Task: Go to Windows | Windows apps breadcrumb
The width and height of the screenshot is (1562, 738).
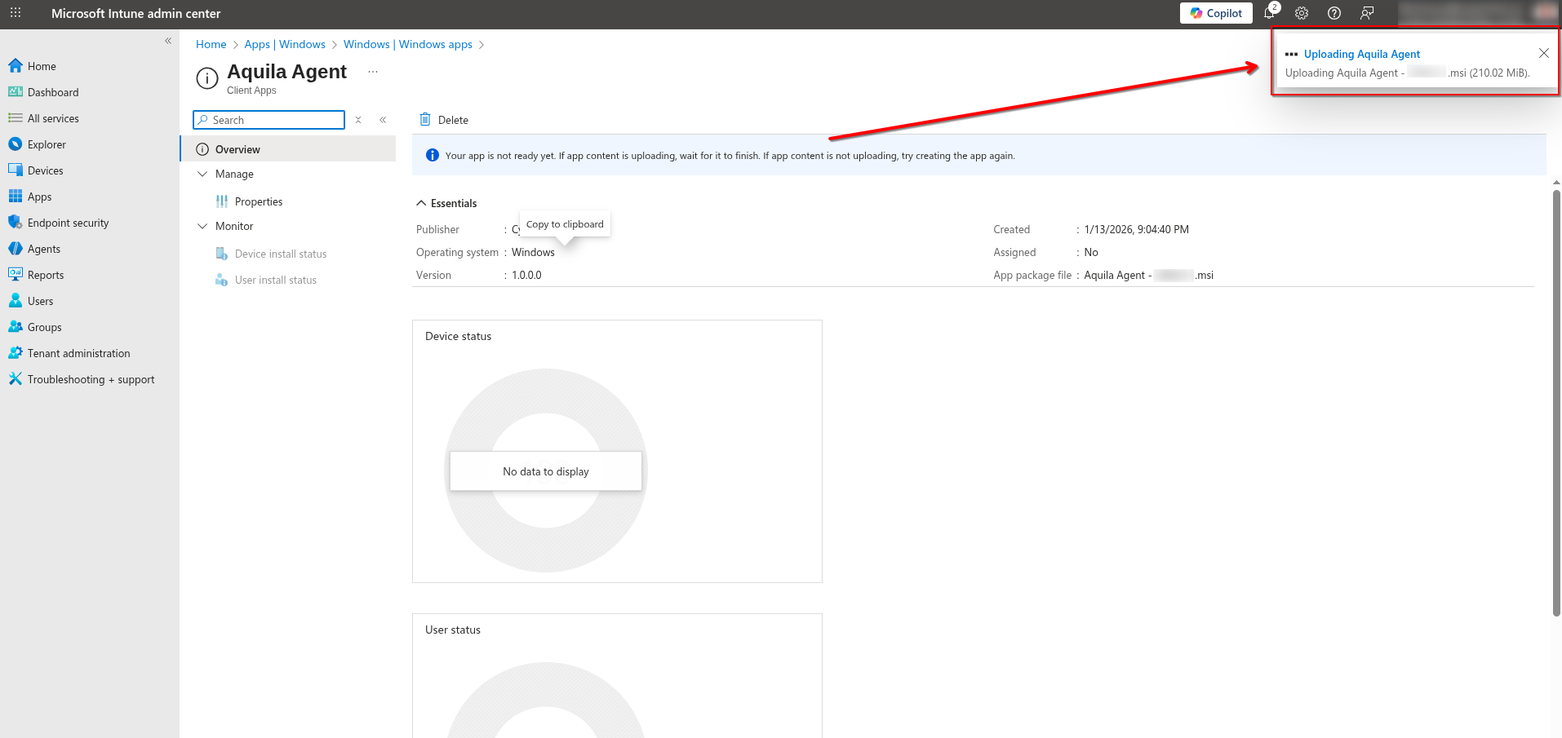Action: click(407, 44)
